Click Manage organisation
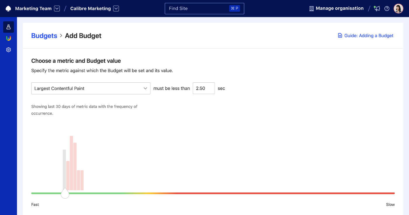Screen dimensions: 409x215 point(339,8)
